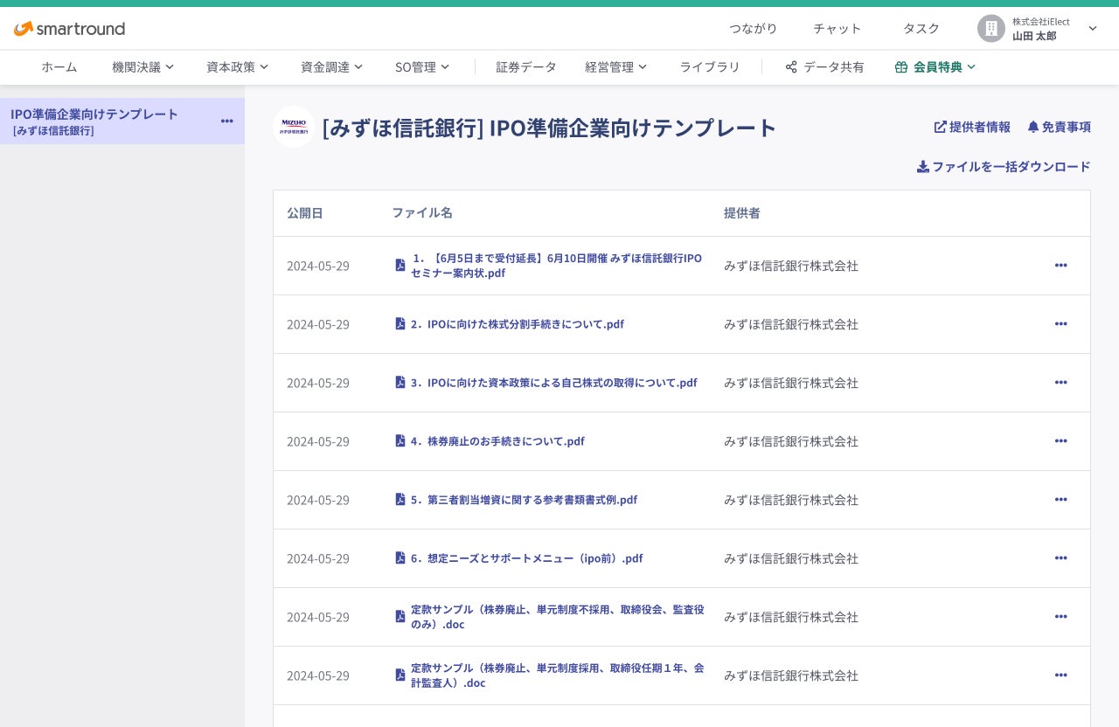
Task: Expand the account chevron next to 山田 太郎
Action: coord(1092,29)
